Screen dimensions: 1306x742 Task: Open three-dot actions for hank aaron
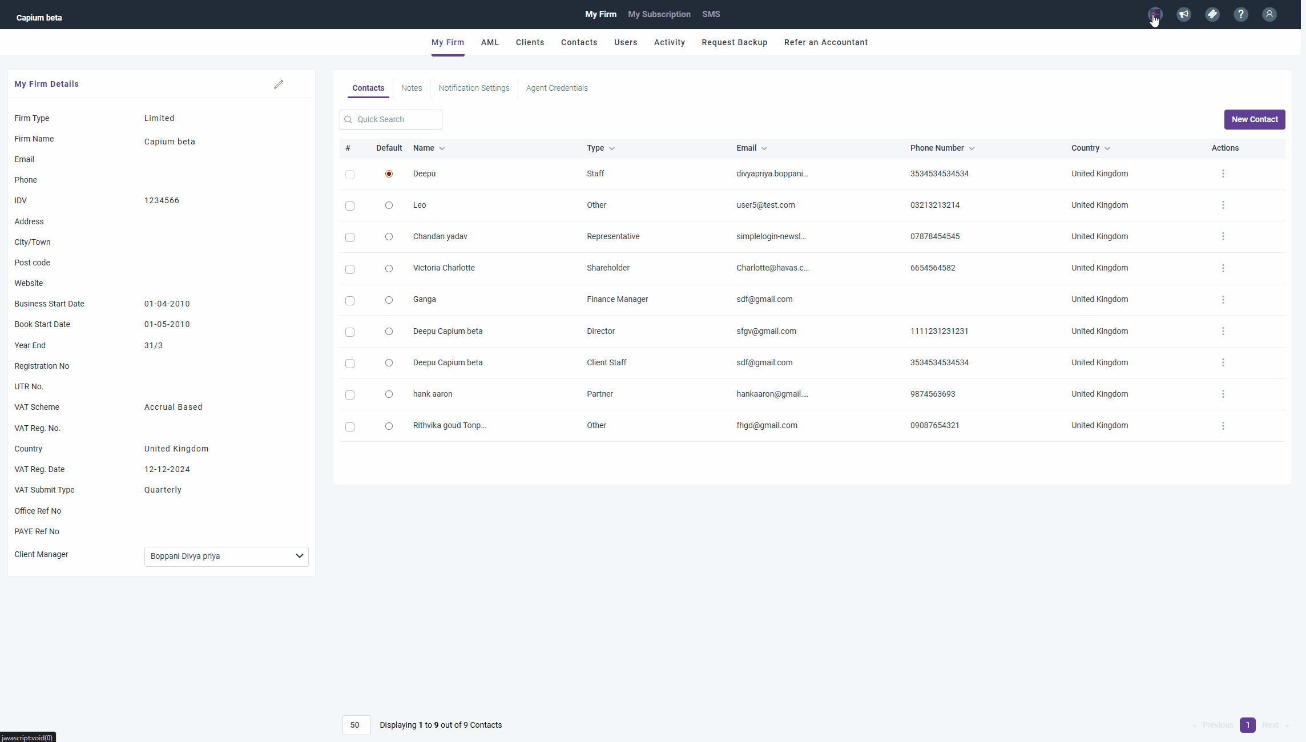click(x=1223, y=394)
